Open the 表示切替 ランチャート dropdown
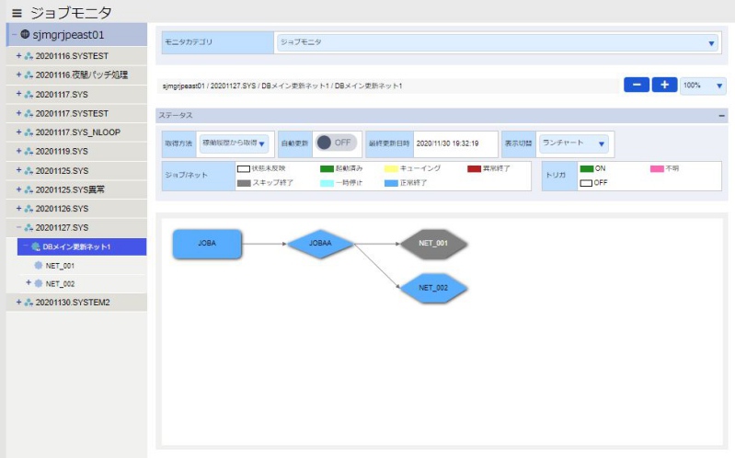The width and height of the screenshot is (735, 458). click(x=574, y=143)
